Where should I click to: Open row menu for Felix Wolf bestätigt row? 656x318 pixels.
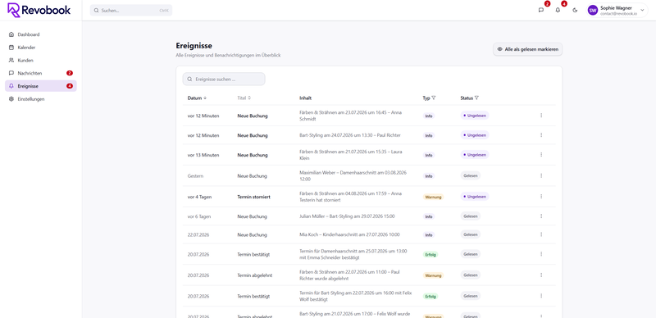click(541, 295)
